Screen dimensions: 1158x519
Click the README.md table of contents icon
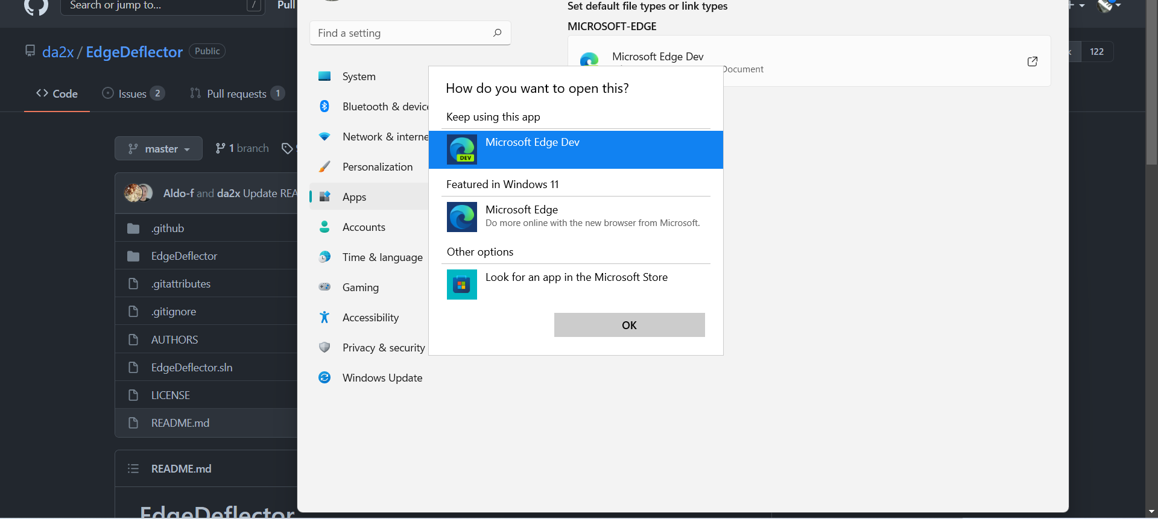[133, 468]
